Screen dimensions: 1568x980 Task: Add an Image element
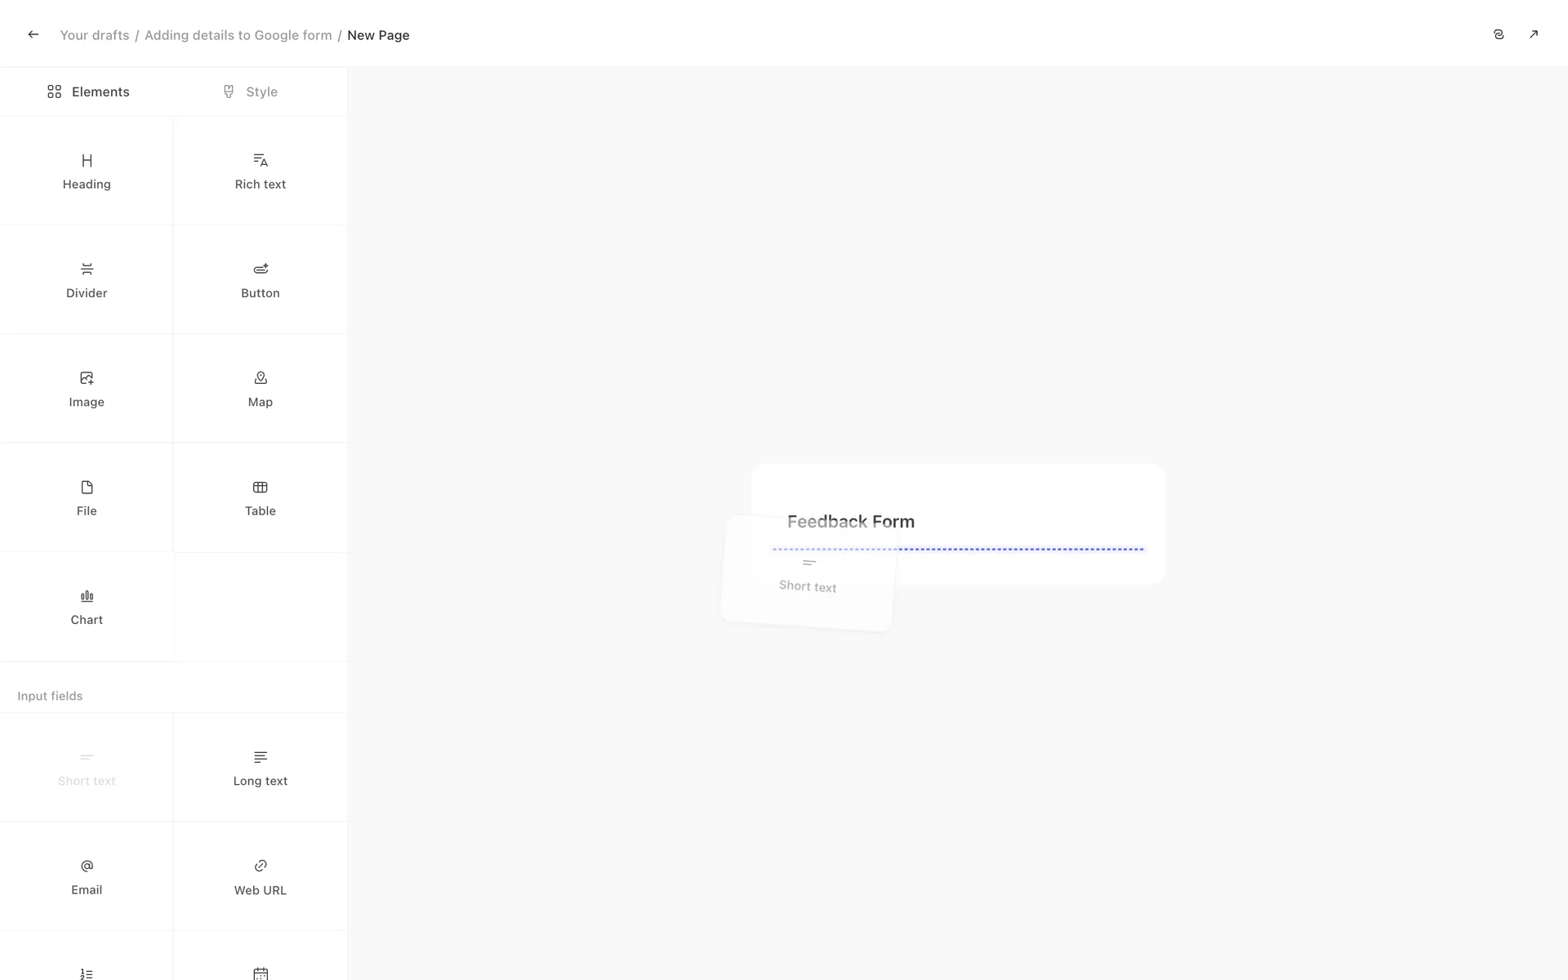coord(87,389)
